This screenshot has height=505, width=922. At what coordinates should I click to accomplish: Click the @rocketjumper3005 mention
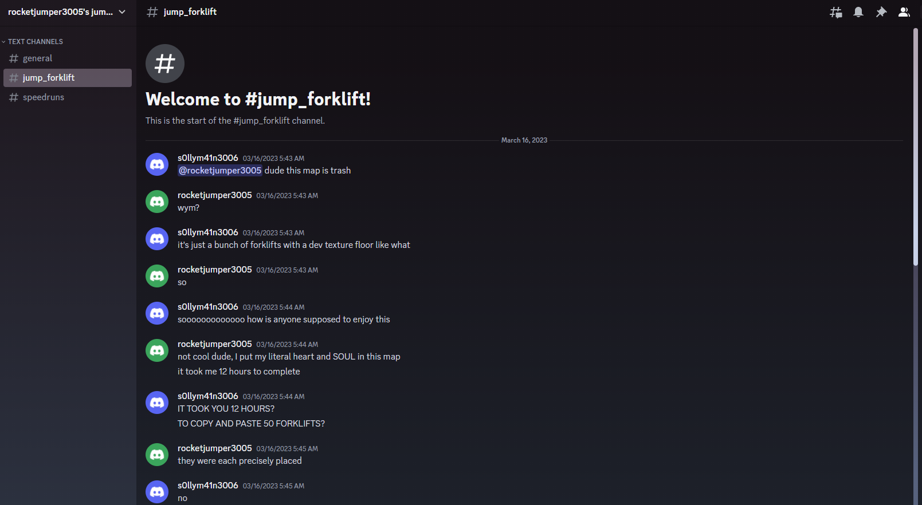(220, 171)
